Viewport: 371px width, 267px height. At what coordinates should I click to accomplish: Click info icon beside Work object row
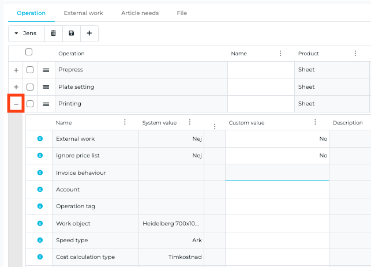coord(40,223)
